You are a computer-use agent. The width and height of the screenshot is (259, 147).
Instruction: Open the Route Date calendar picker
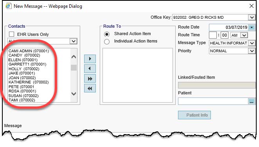(x=252, y=27)
